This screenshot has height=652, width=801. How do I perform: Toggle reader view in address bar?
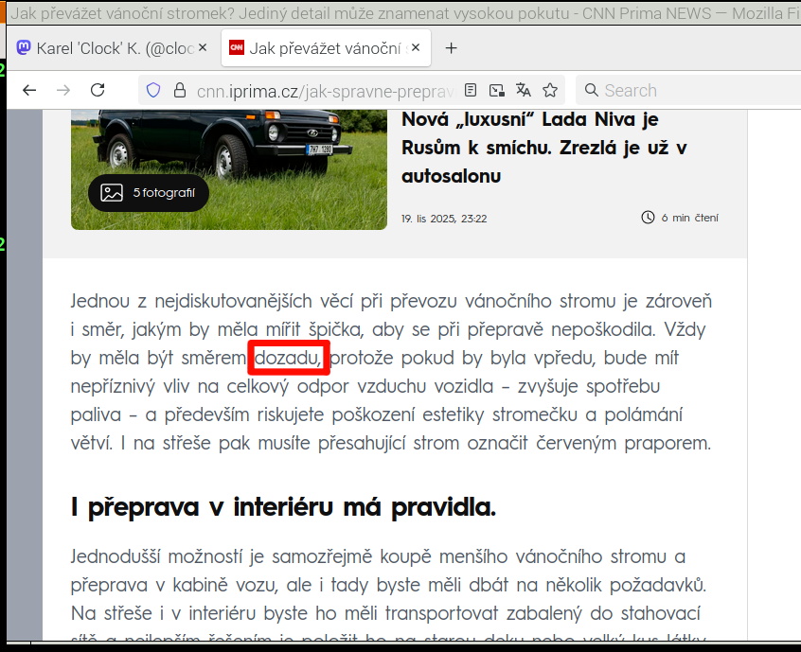click(x=471, y=90)
